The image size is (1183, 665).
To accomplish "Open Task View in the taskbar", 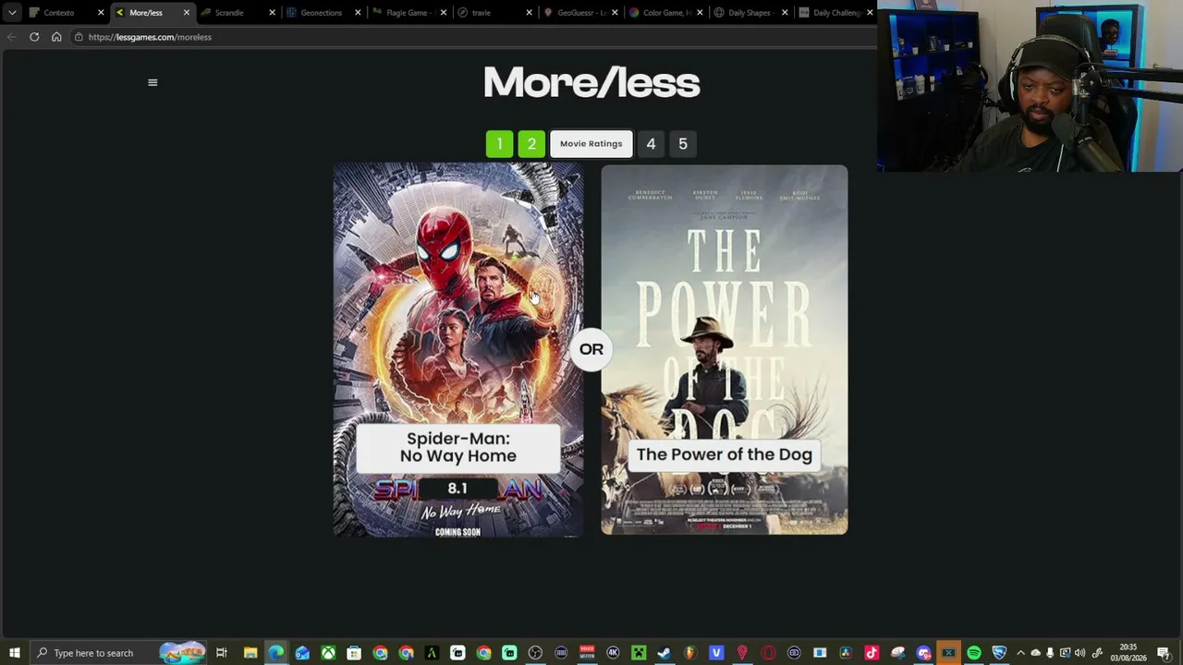I will pyautogui.click(x=221, y=653).
